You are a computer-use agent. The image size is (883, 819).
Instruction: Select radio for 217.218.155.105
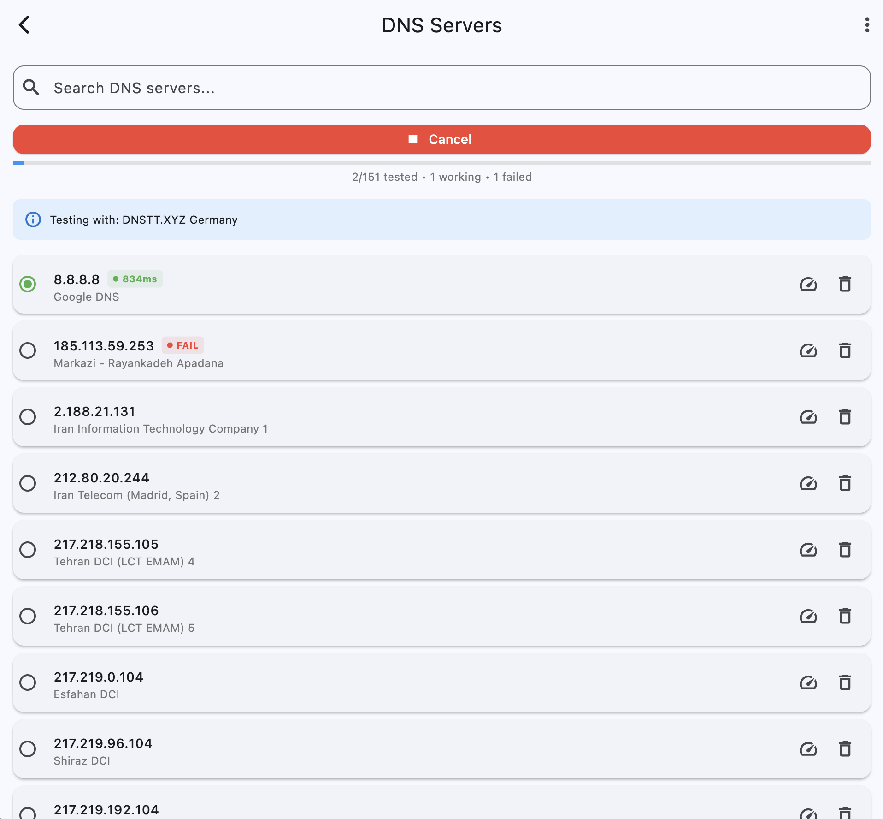(28, 550)
